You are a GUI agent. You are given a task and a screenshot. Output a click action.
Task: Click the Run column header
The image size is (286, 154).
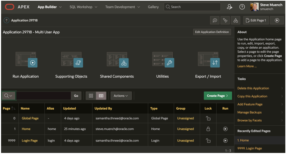coord(225,109)
